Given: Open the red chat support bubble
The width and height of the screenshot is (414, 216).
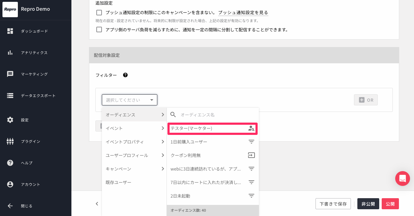Looking at the screenshot, I should 403,179.
